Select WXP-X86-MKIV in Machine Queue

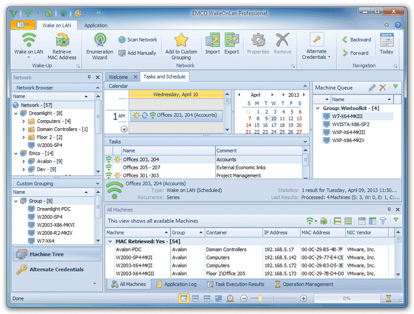click(x=348, y=140)
